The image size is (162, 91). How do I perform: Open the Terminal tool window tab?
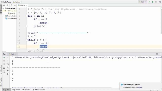pyautogui.click(x=26, y=90)
